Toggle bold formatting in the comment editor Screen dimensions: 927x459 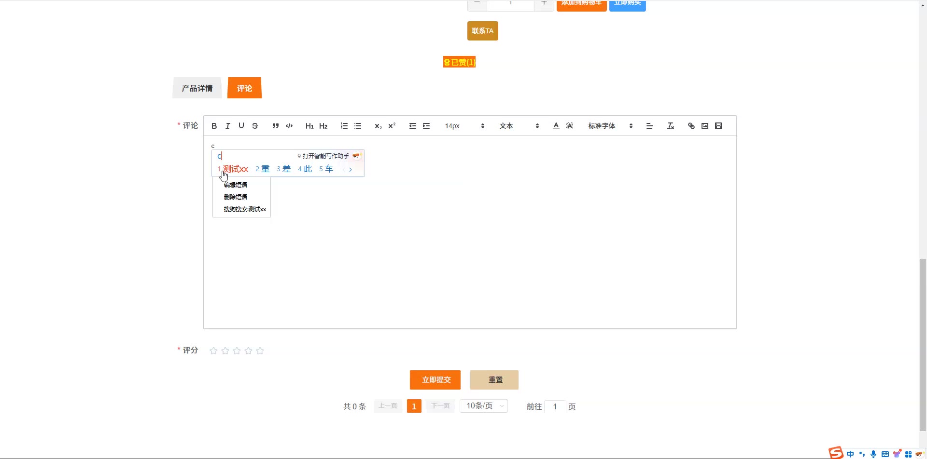(x=214, y=126)
